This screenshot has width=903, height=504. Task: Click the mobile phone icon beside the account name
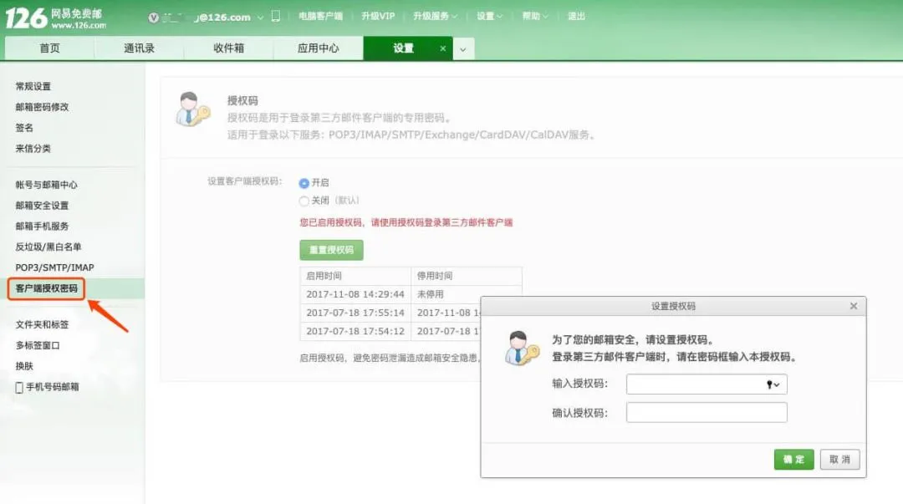276,15
